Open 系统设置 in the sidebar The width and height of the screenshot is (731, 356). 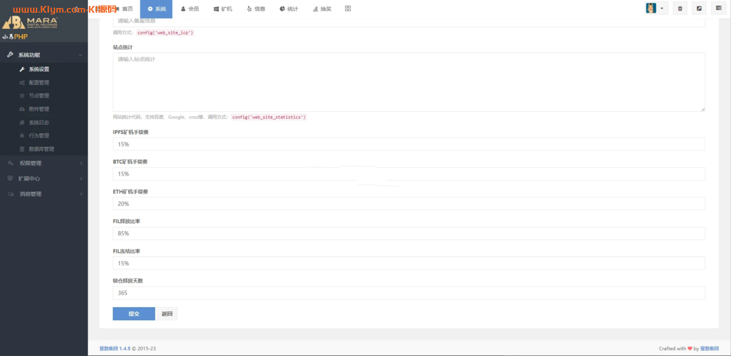pos(39,69)
